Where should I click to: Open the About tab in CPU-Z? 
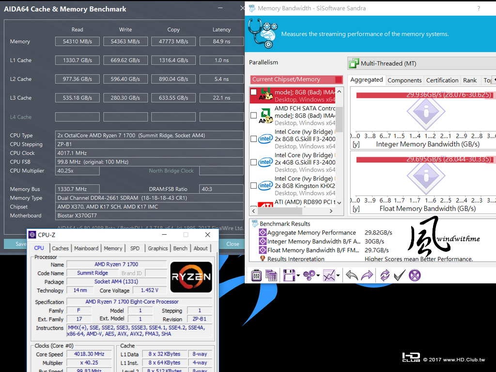coord(201,248)
